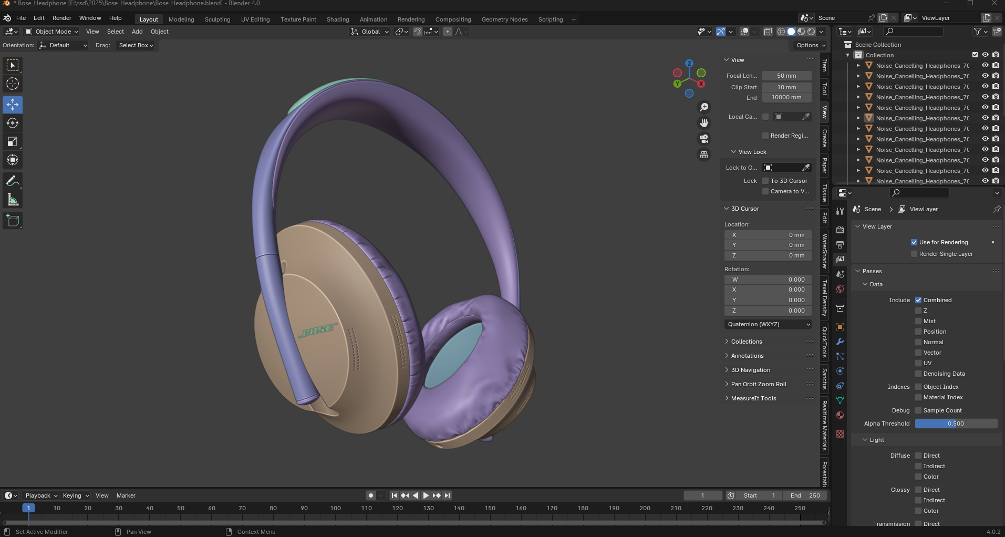Switch to rendered viewport shading

pyautogui.click(x=811, y=32)
